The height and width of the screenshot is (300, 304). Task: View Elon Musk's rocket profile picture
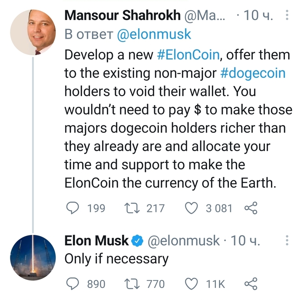(x=33, y=257)
